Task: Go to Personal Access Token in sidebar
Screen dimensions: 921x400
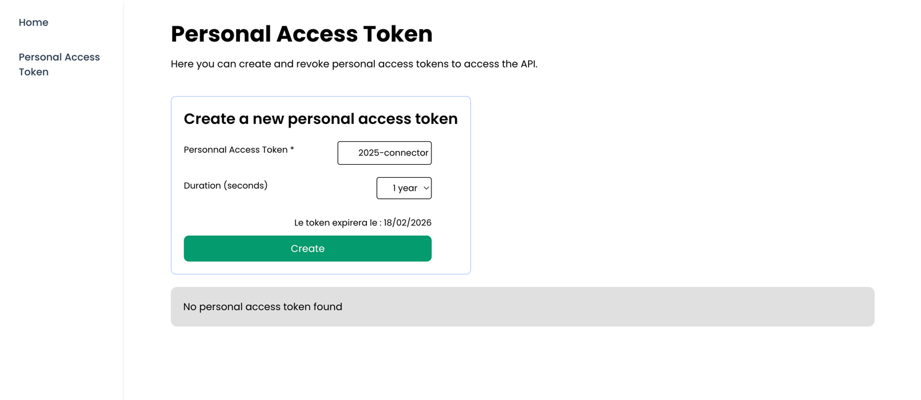Action: click(x=59, y=64)
